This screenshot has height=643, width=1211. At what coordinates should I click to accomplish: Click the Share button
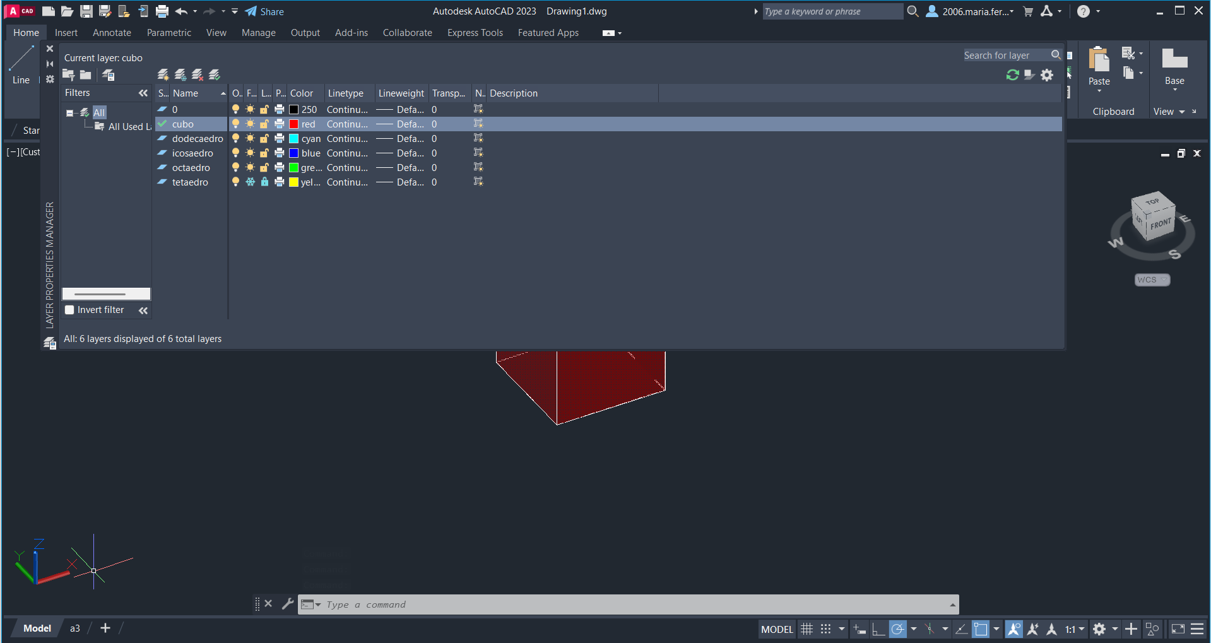(264, 11)
